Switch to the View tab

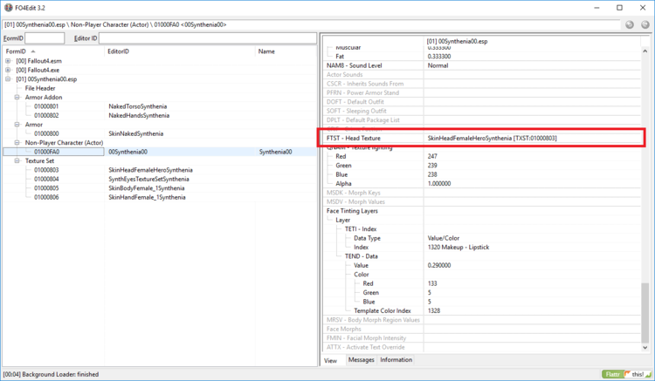331,360
